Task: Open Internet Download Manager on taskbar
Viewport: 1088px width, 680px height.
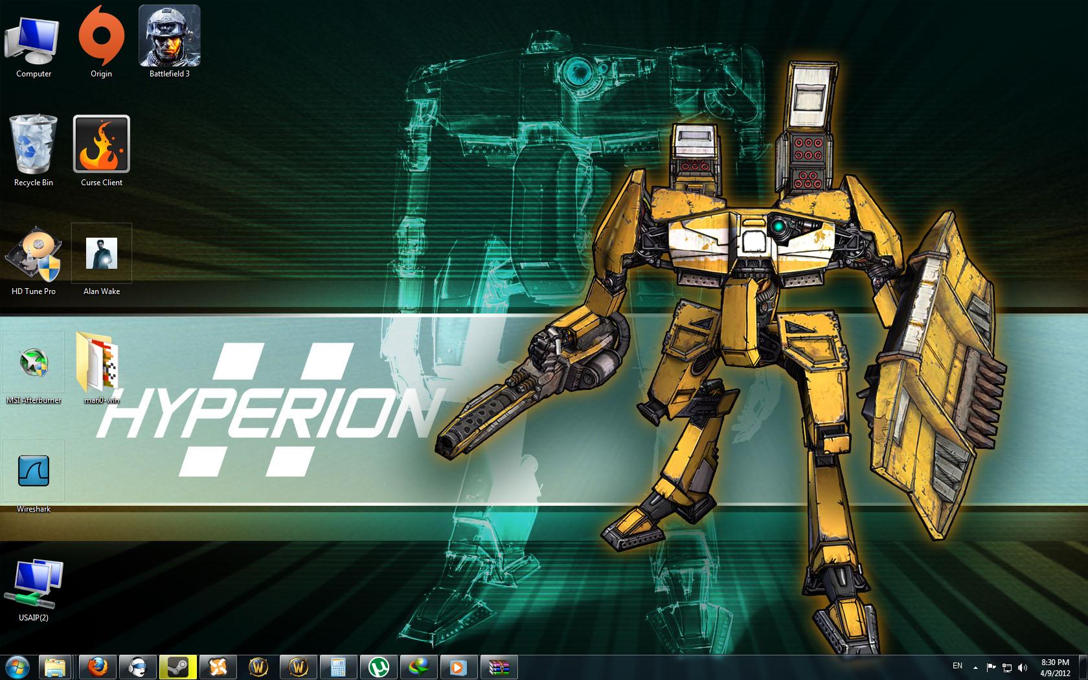Action: point(418,667)
